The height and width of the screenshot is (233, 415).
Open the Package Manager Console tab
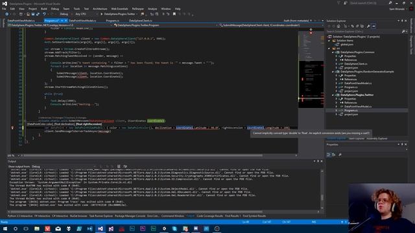click(130, 216)
